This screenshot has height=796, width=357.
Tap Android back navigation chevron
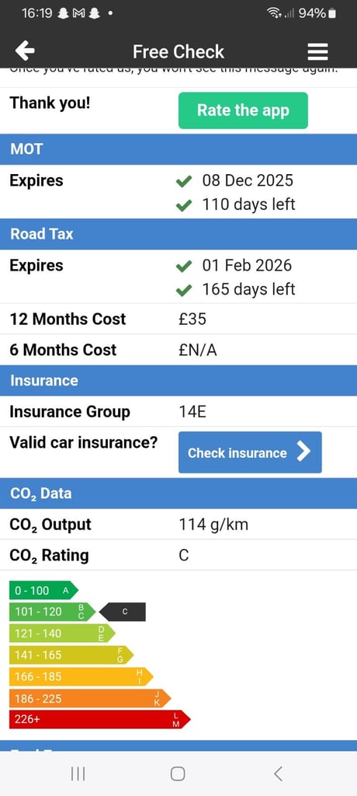click(278, 773)
